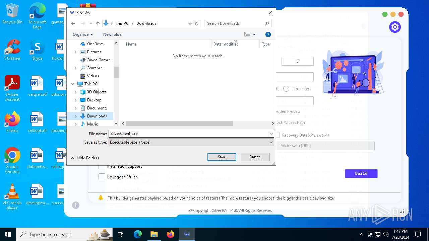Screen dimensions: 429x241
Task: Click New folder in toolbar
Action: [113, 34]
